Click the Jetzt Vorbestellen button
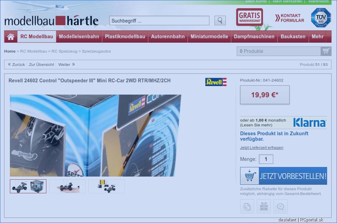Viewport: 337px width, 223px height. point(284,176)
